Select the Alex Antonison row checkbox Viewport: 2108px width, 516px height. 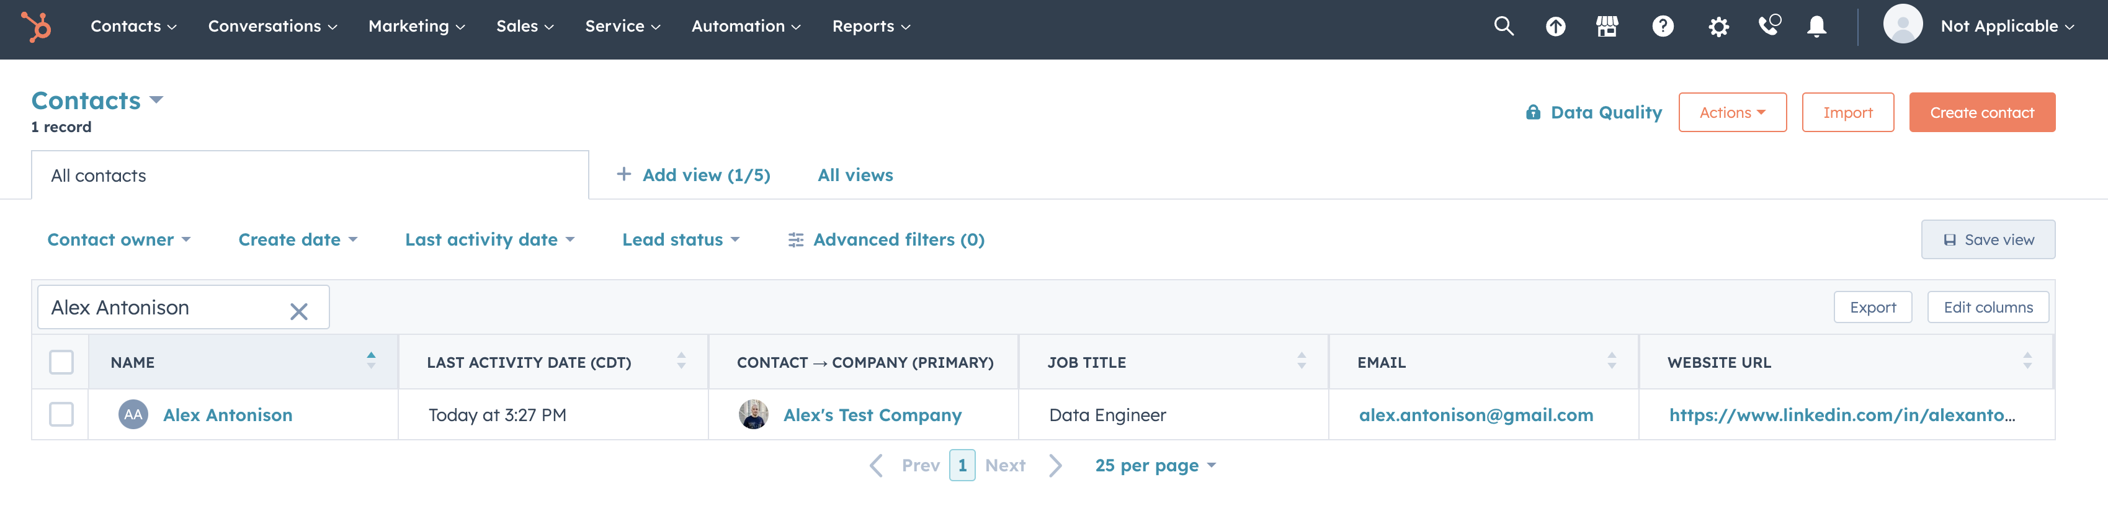(x=61, y=415)
